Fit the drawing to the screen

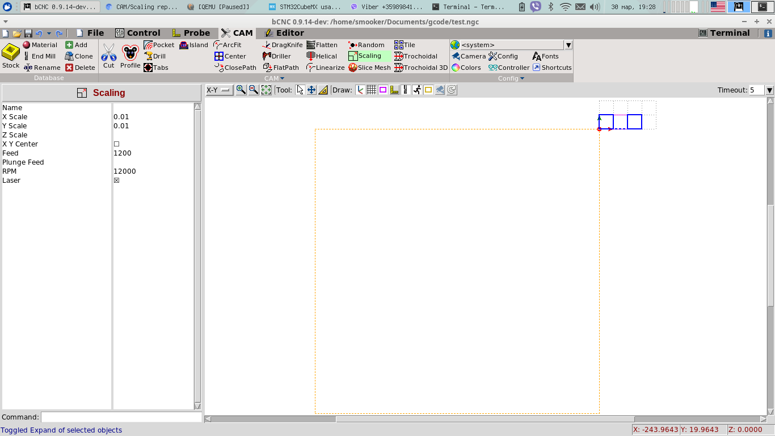pyautogui.click(x=266, y=90)
